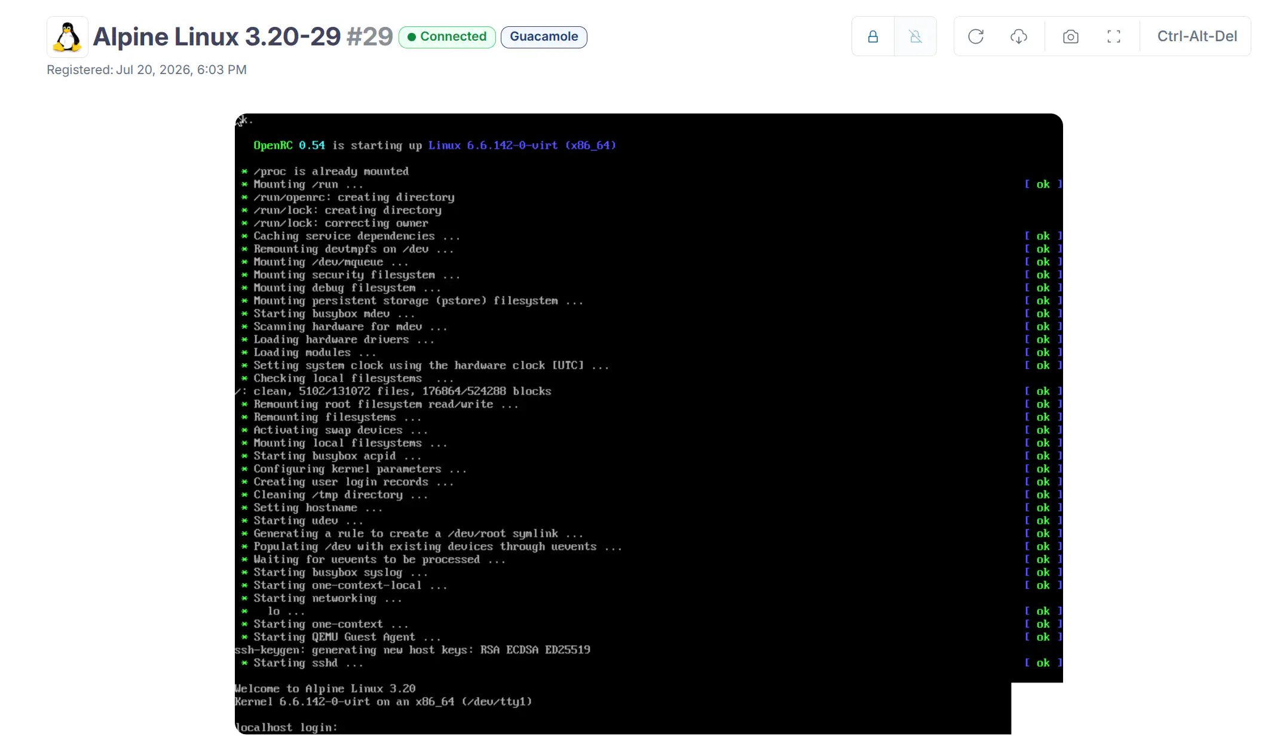Click the "Alpine Linux 3.20-29" title
Screen dimensions: 1280x755
coord(217,36)
